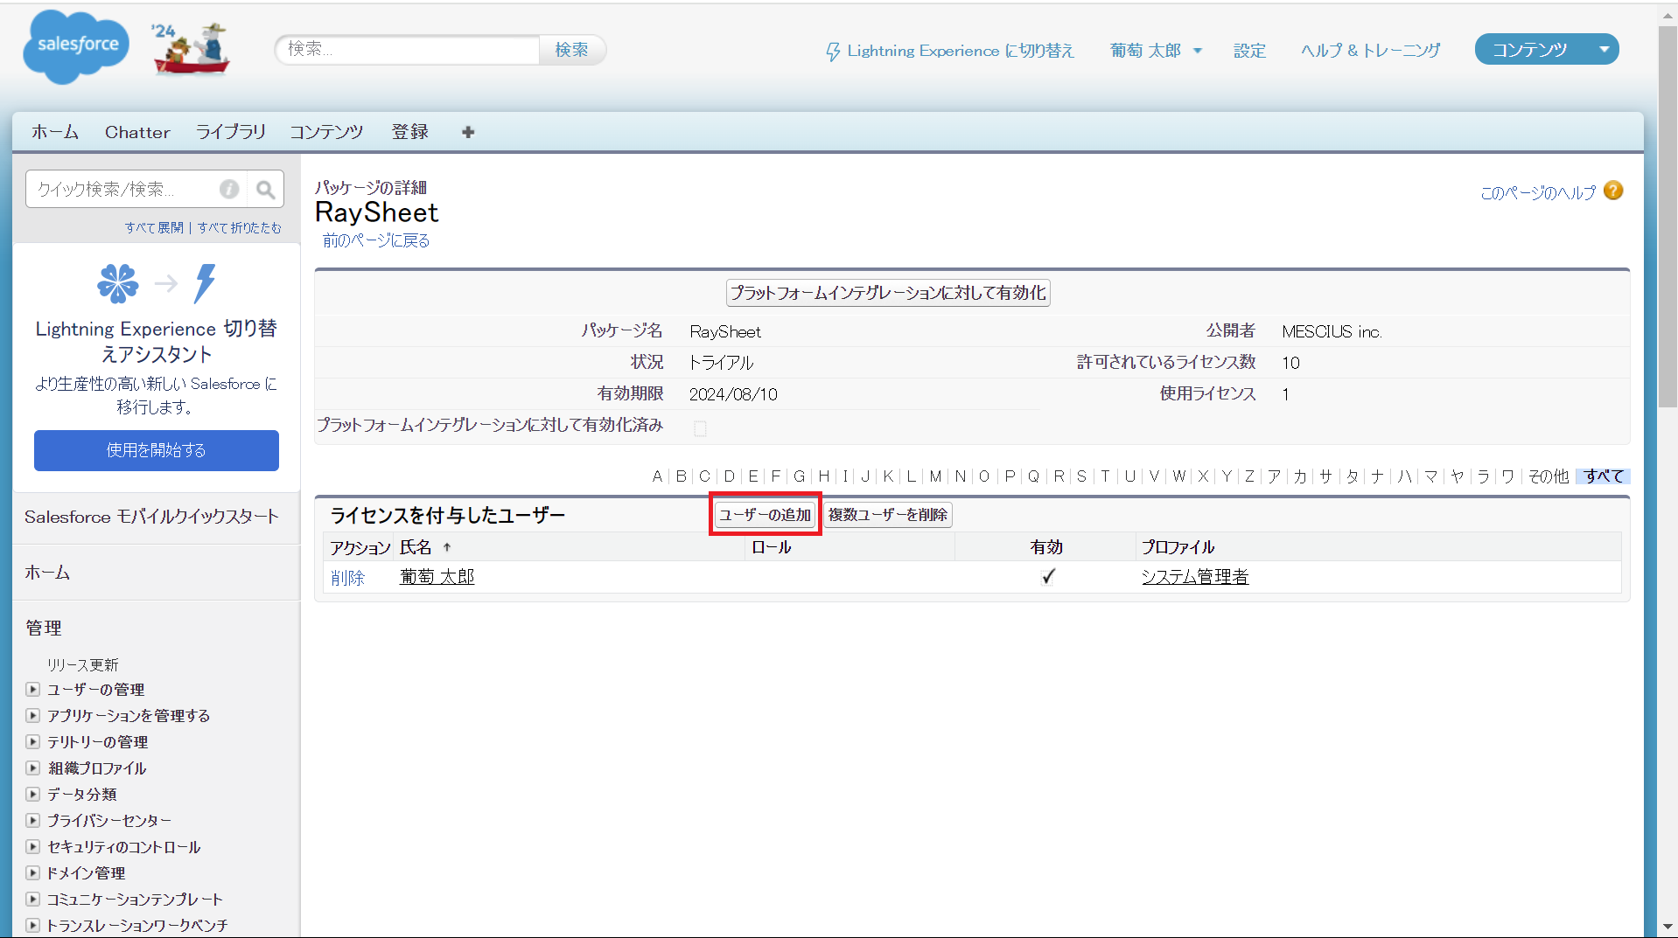Click the scrollbar down arrow
The width and height of the screenshot is (1678, 938).
(x=1668, y=927)
